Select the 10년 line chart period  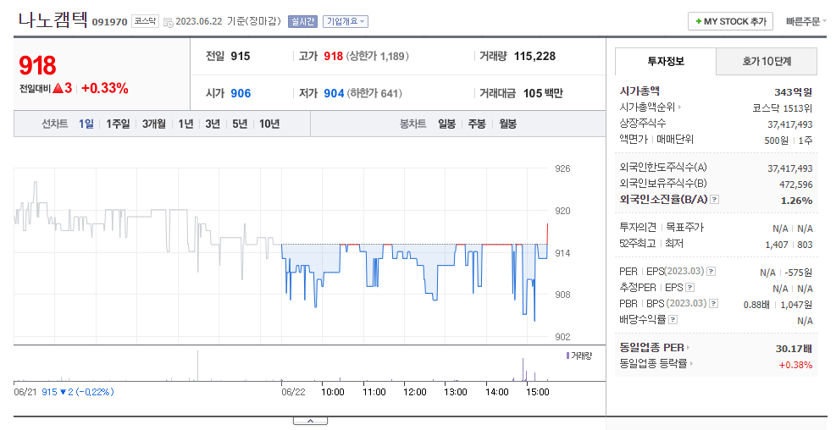[269, 124]
